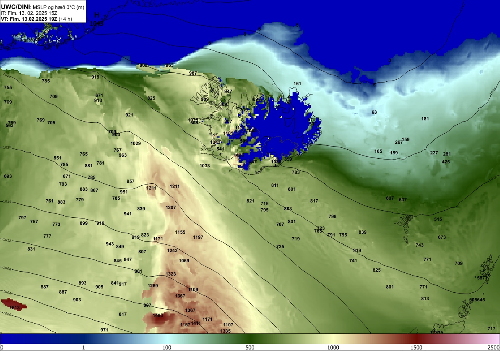The image size is (500, 351).
Task: Click the 987 height value
Action: pyautogui.click(x=193, y=73)
